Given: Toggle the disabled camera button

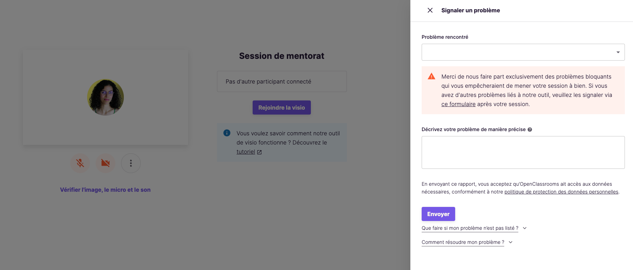Looking at the screenshot, I should (x=105, y=163).
